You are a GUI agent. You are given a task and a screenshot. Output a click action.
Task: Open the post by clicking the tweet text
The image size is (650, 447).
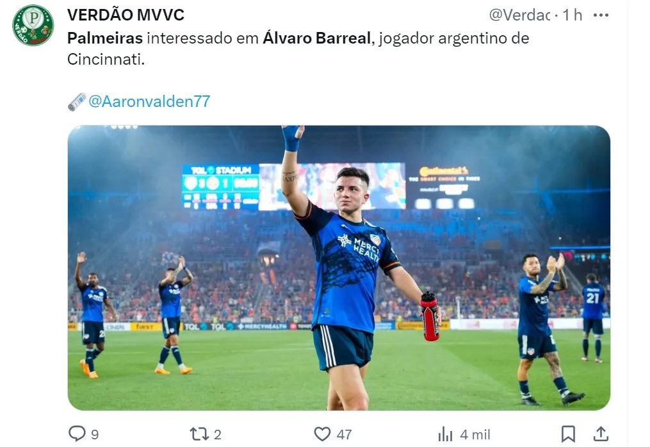click(298, 49)
